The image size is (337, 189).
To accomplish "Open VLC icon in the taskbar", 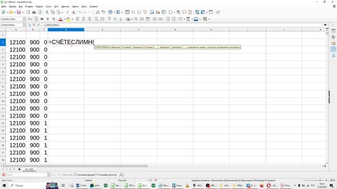I will pyautogui.click(x=187, y=185).
